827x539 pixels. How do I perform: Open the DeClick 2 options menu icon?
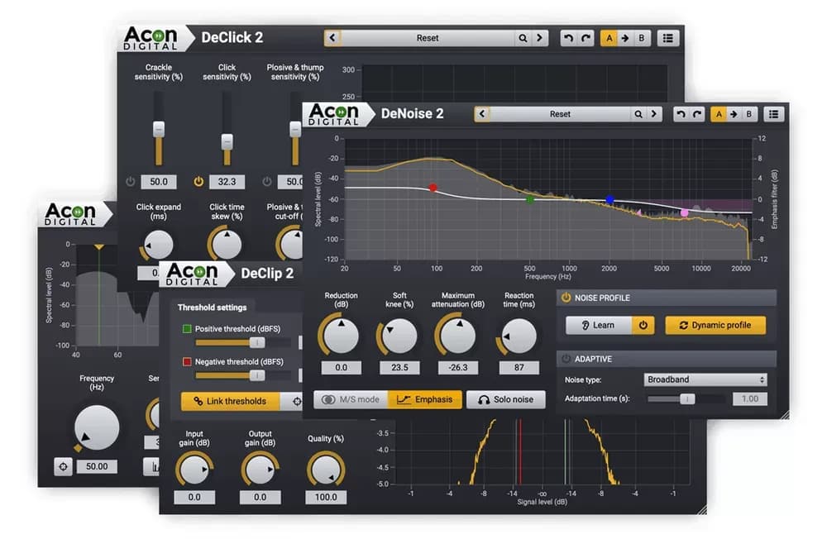point(667,38)
